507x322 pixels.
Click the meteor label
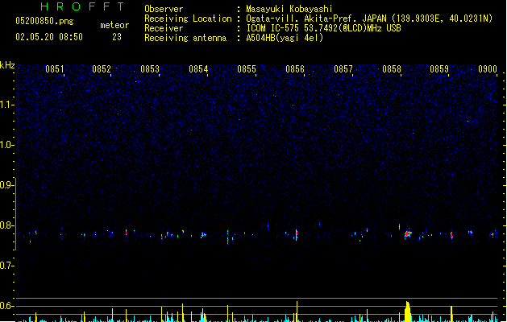point(114,25)
